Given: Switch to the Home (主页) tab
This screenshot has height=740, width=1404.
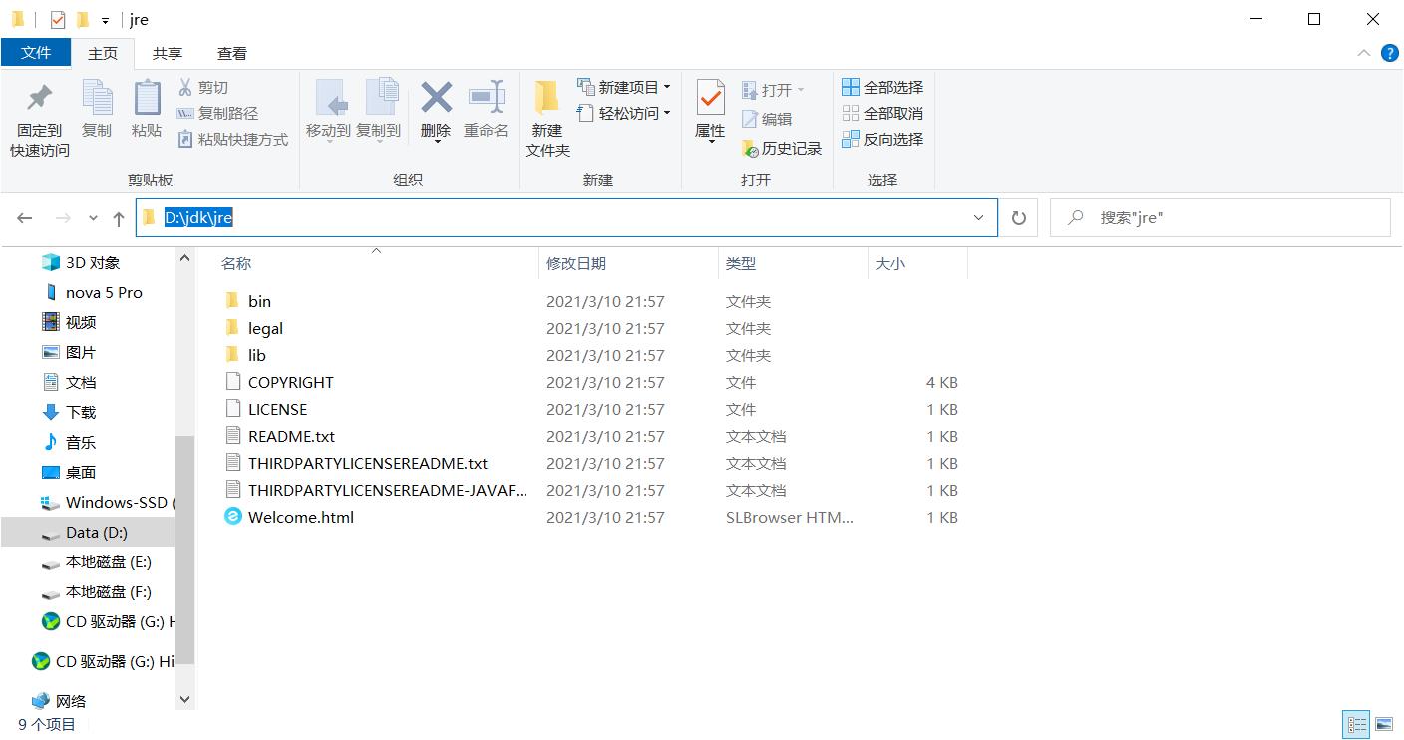Looking at the screenshot, I should click(103, 54).
